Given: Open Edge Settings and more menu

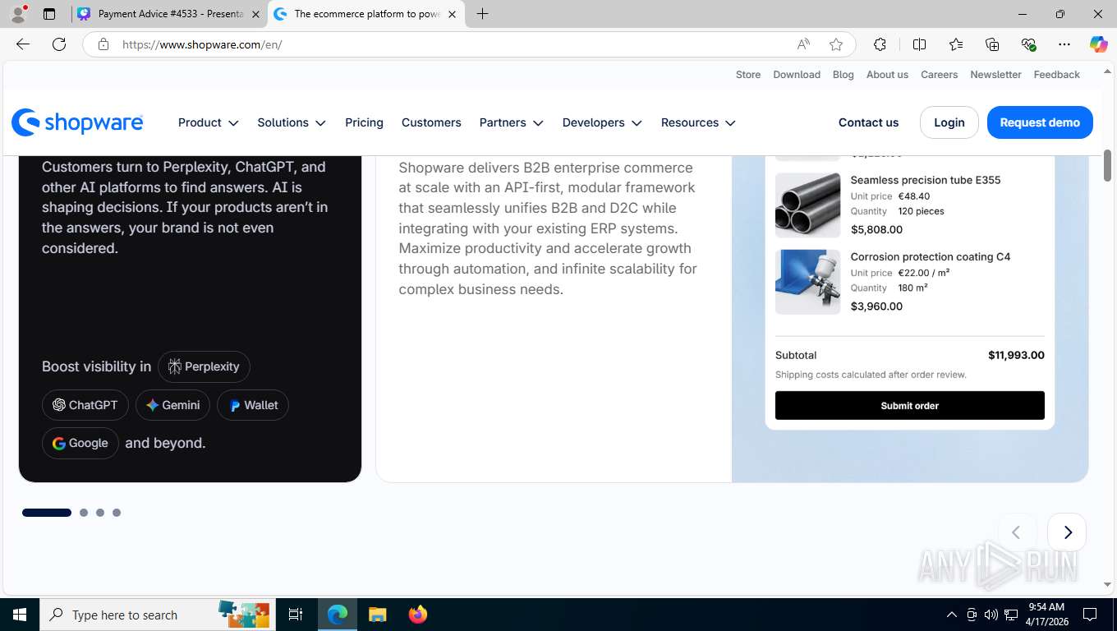Looking at the screenshot, I should point(1064,44).
